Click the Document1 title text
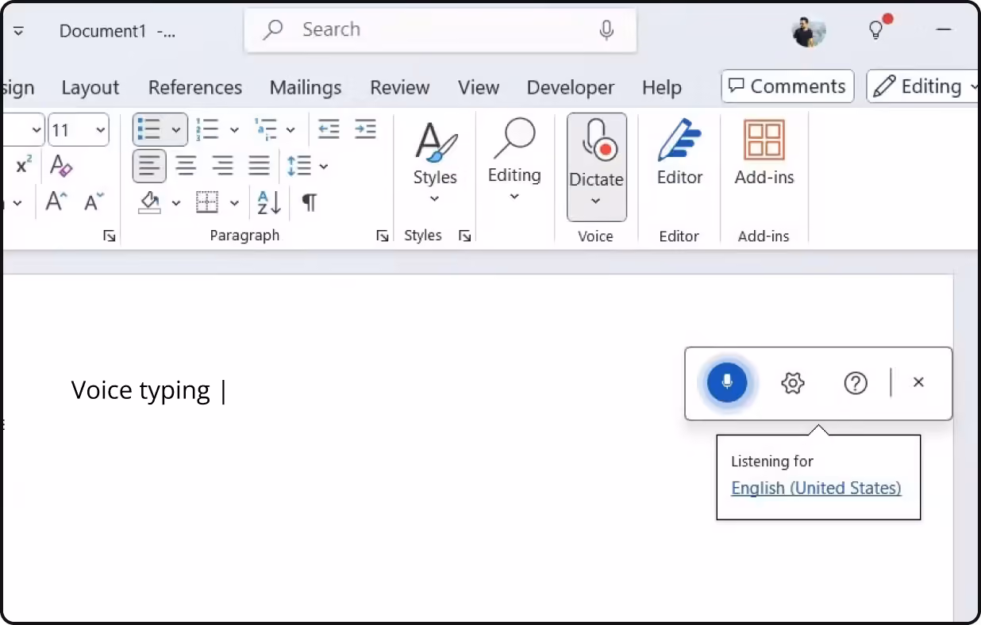This screenshot has width=981, height=625. (x=103, y=31)
